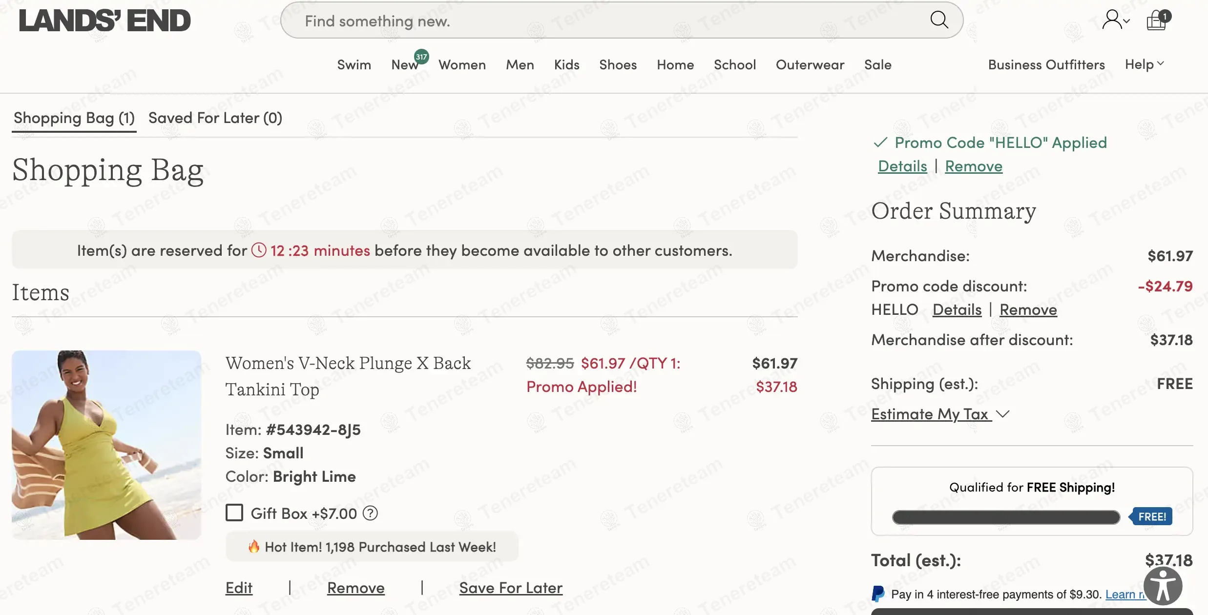Save the Tankini Top for later

(511, 588)
